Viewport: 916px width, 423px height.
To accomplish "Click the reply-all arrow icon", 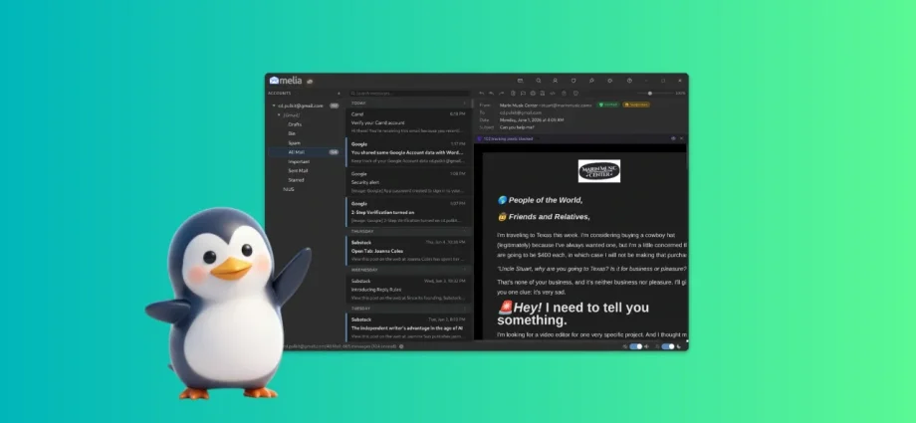I will [491, 93].
